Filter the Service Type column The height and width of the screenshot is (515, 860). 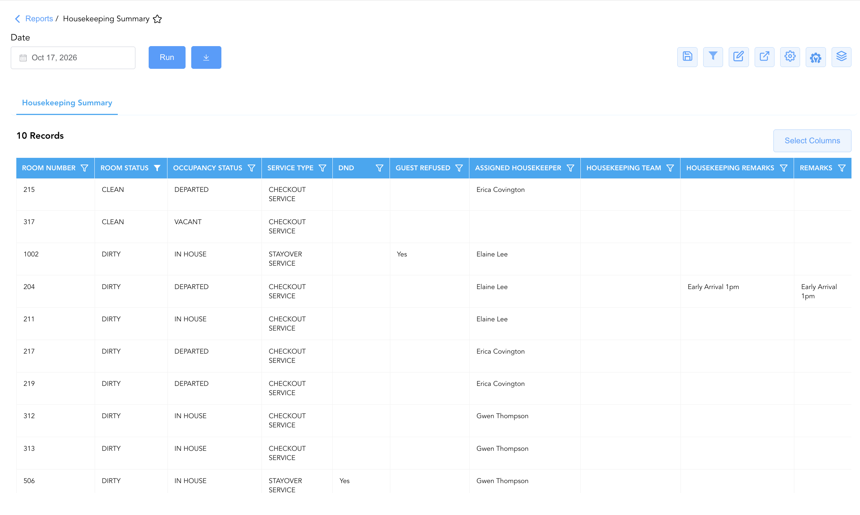(x=322, y=168)
